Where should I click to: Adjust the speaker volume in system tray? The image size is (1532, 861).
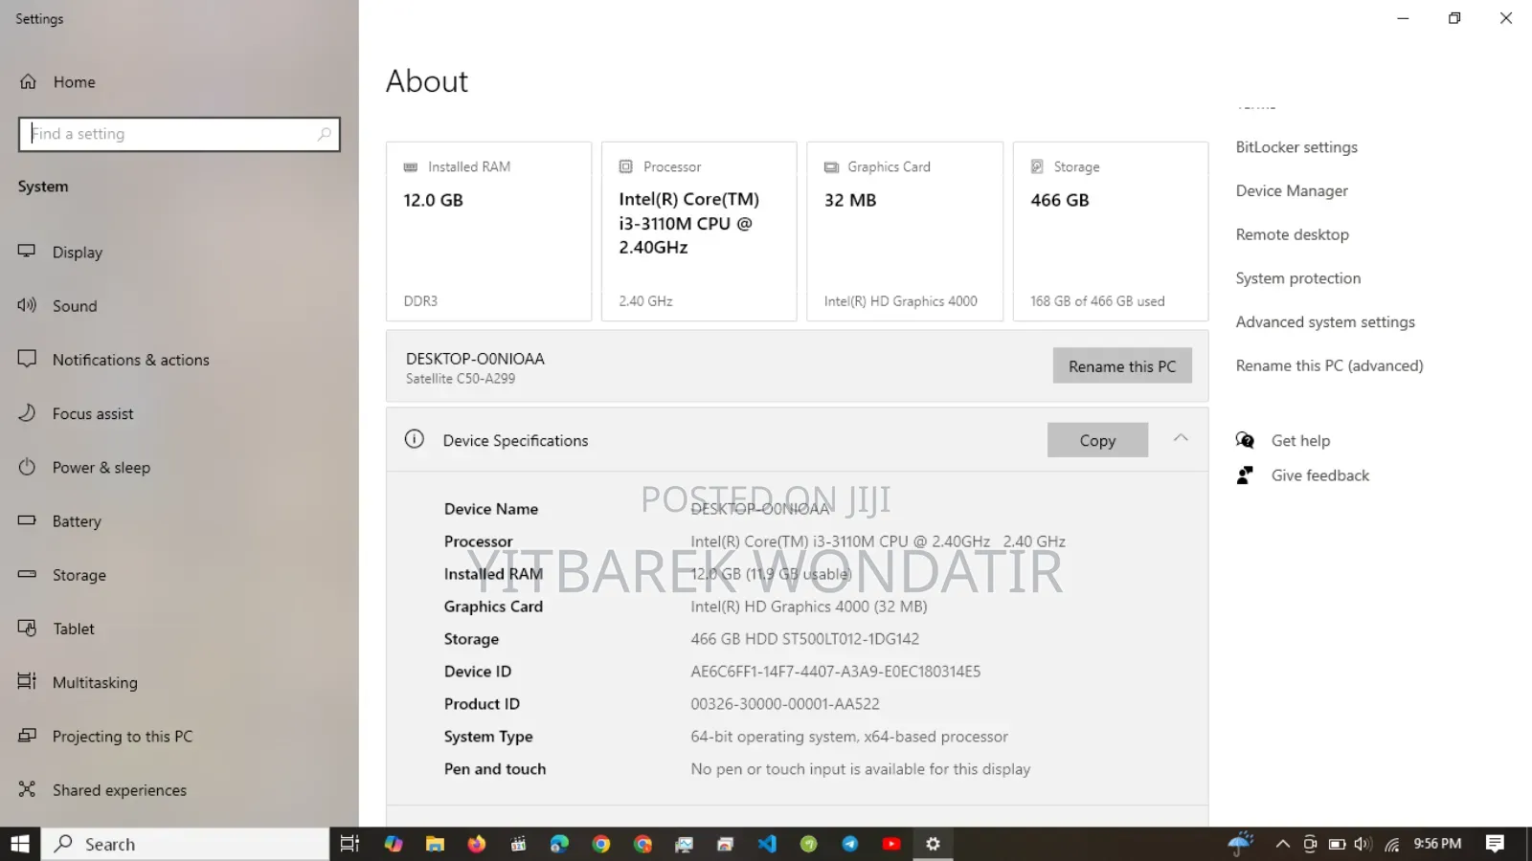(1363, 844)
